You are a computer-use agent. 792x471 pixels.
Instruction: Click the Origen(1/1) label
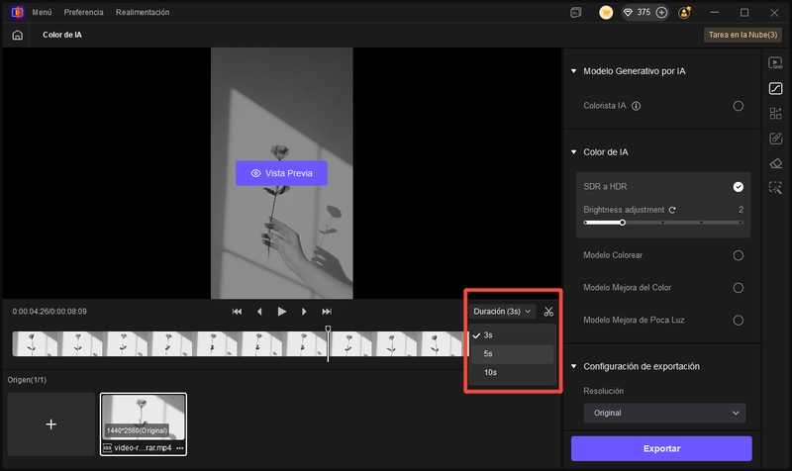tap(27, 380)
